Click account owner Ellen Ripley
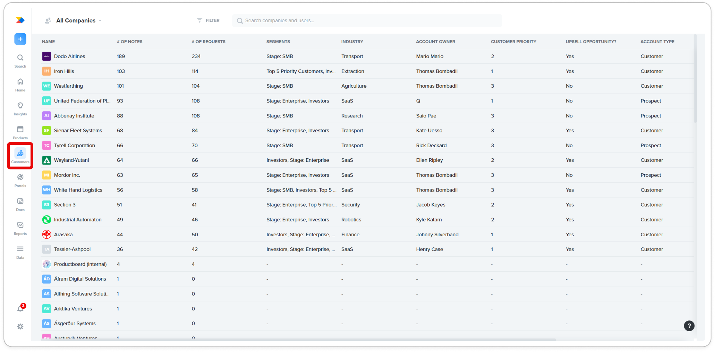 pyautogui.click(x=429, y=160)
